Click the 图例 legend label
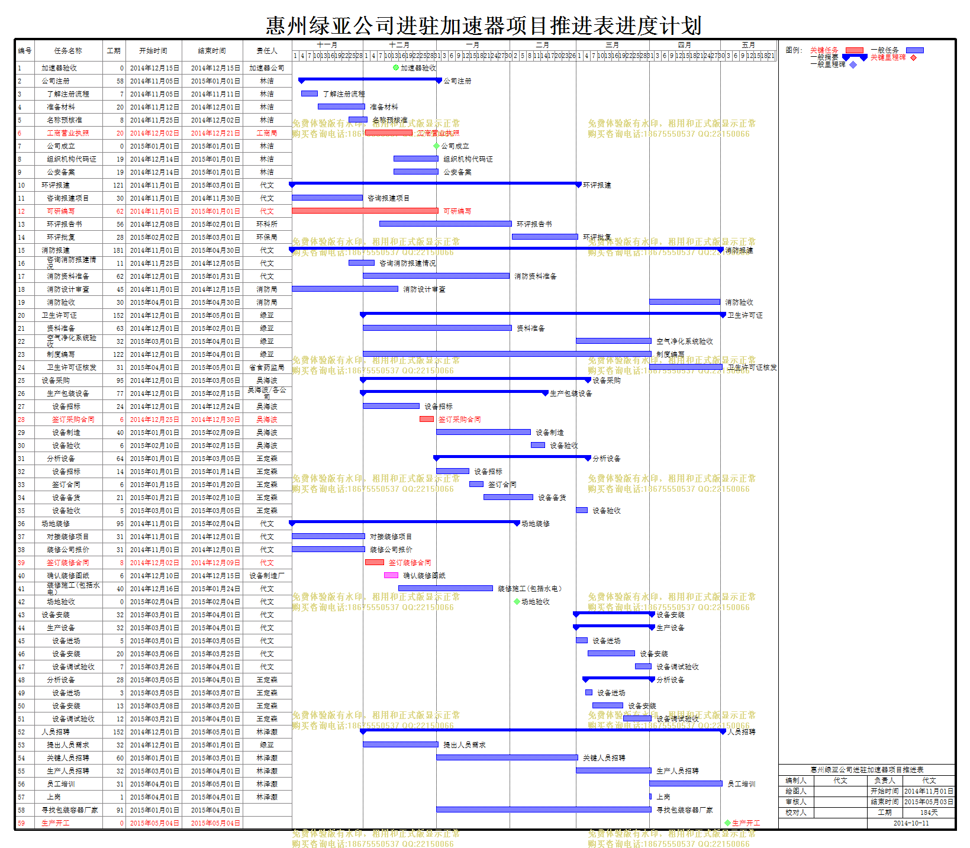 pyautogui.click(x=794, y=50)
